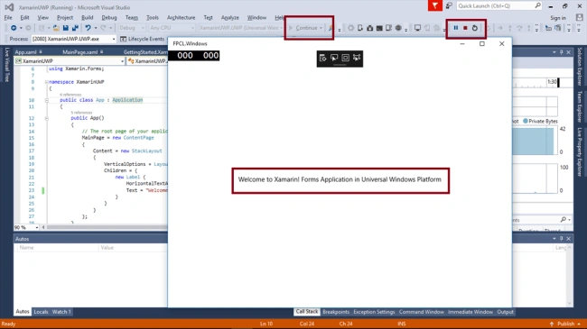Screen dimensions: 587x329
Task: Open the XamarinUWP.UWP startup project dropdown
Action: [241, 28]
